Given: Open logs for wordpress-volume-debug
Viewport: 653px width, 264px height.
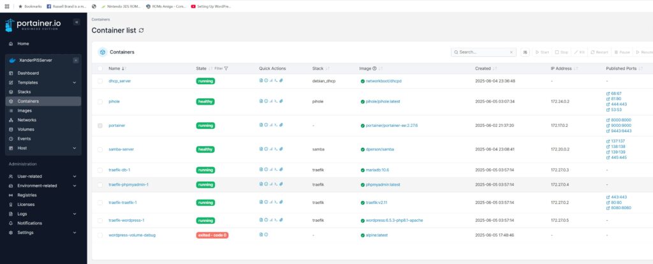Looking at the screenshot, I should pyautogui.click(x=261, y=235).
